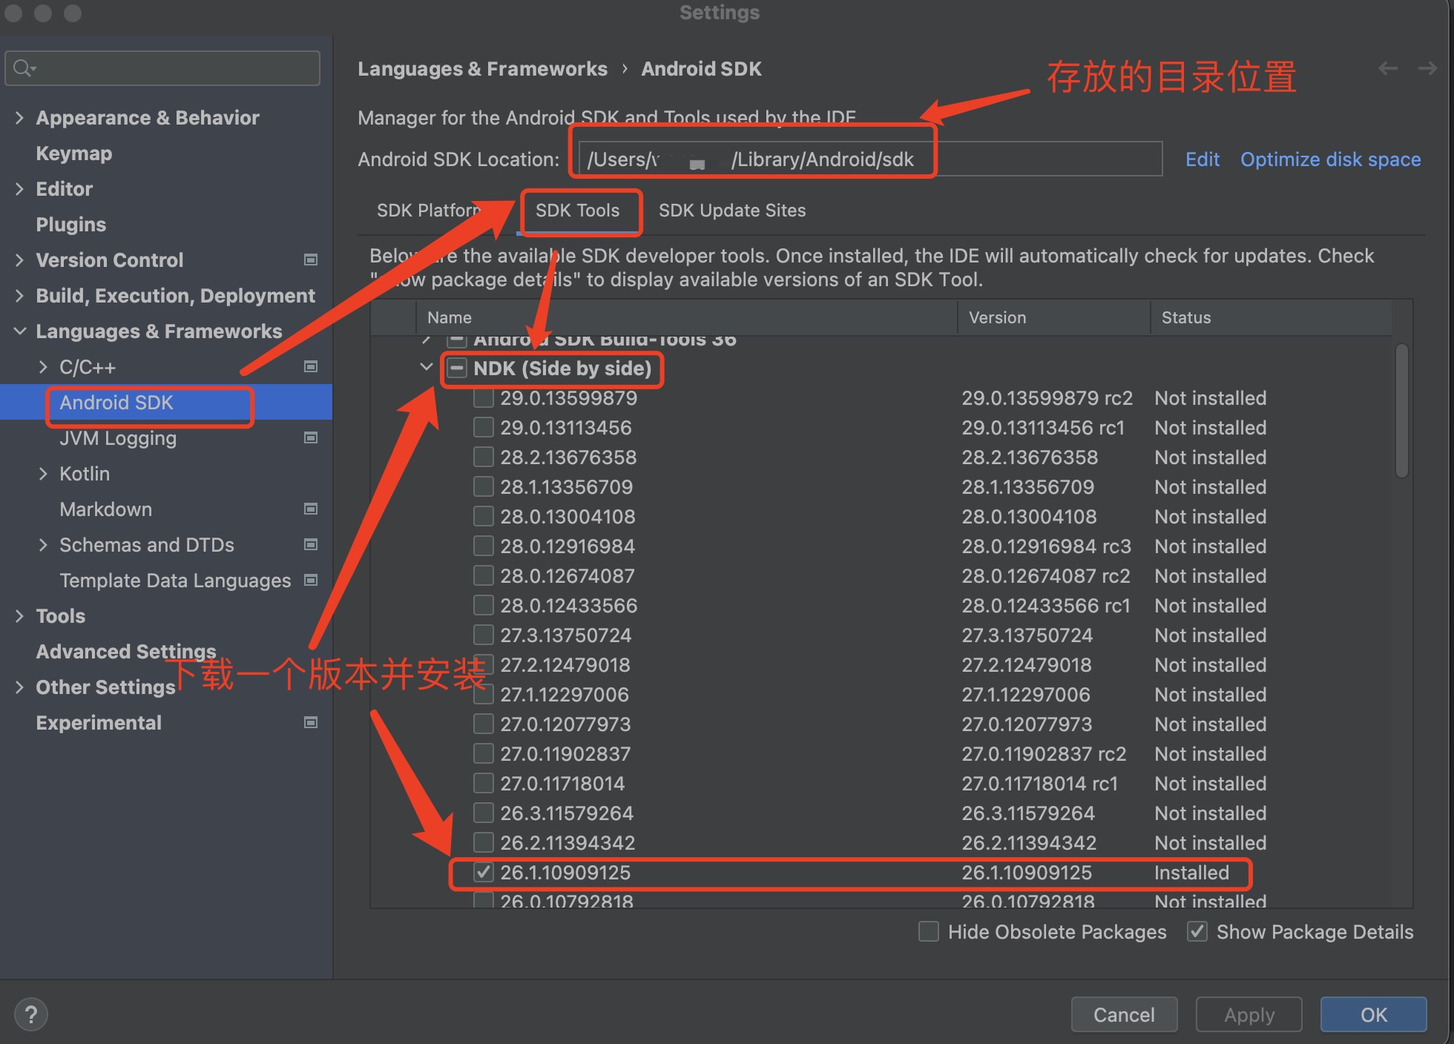This screenshot has width=1454, height=1044.
Task: Open the help question mark button
Action: pyautogui.click(x=31, y=1014)
